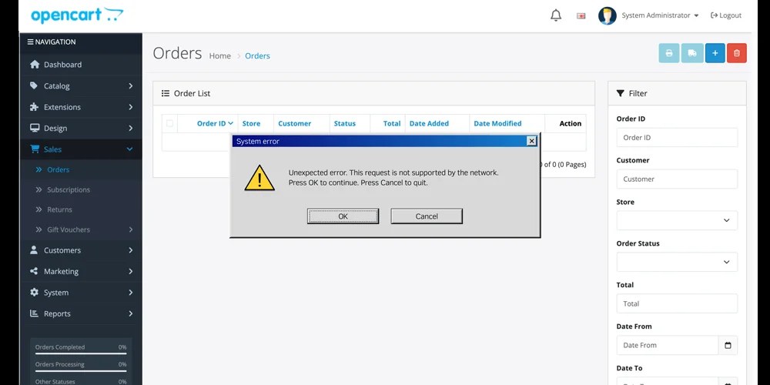Focus the Customer filter input field
Image resolution: width=770 pixels, height=385 pixels.
tap(677, 179)
